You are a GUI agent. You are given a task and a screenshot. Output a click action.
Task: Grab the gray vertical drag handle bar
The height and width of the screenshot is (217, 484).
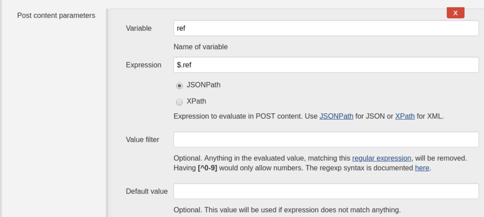coord(107,113)
